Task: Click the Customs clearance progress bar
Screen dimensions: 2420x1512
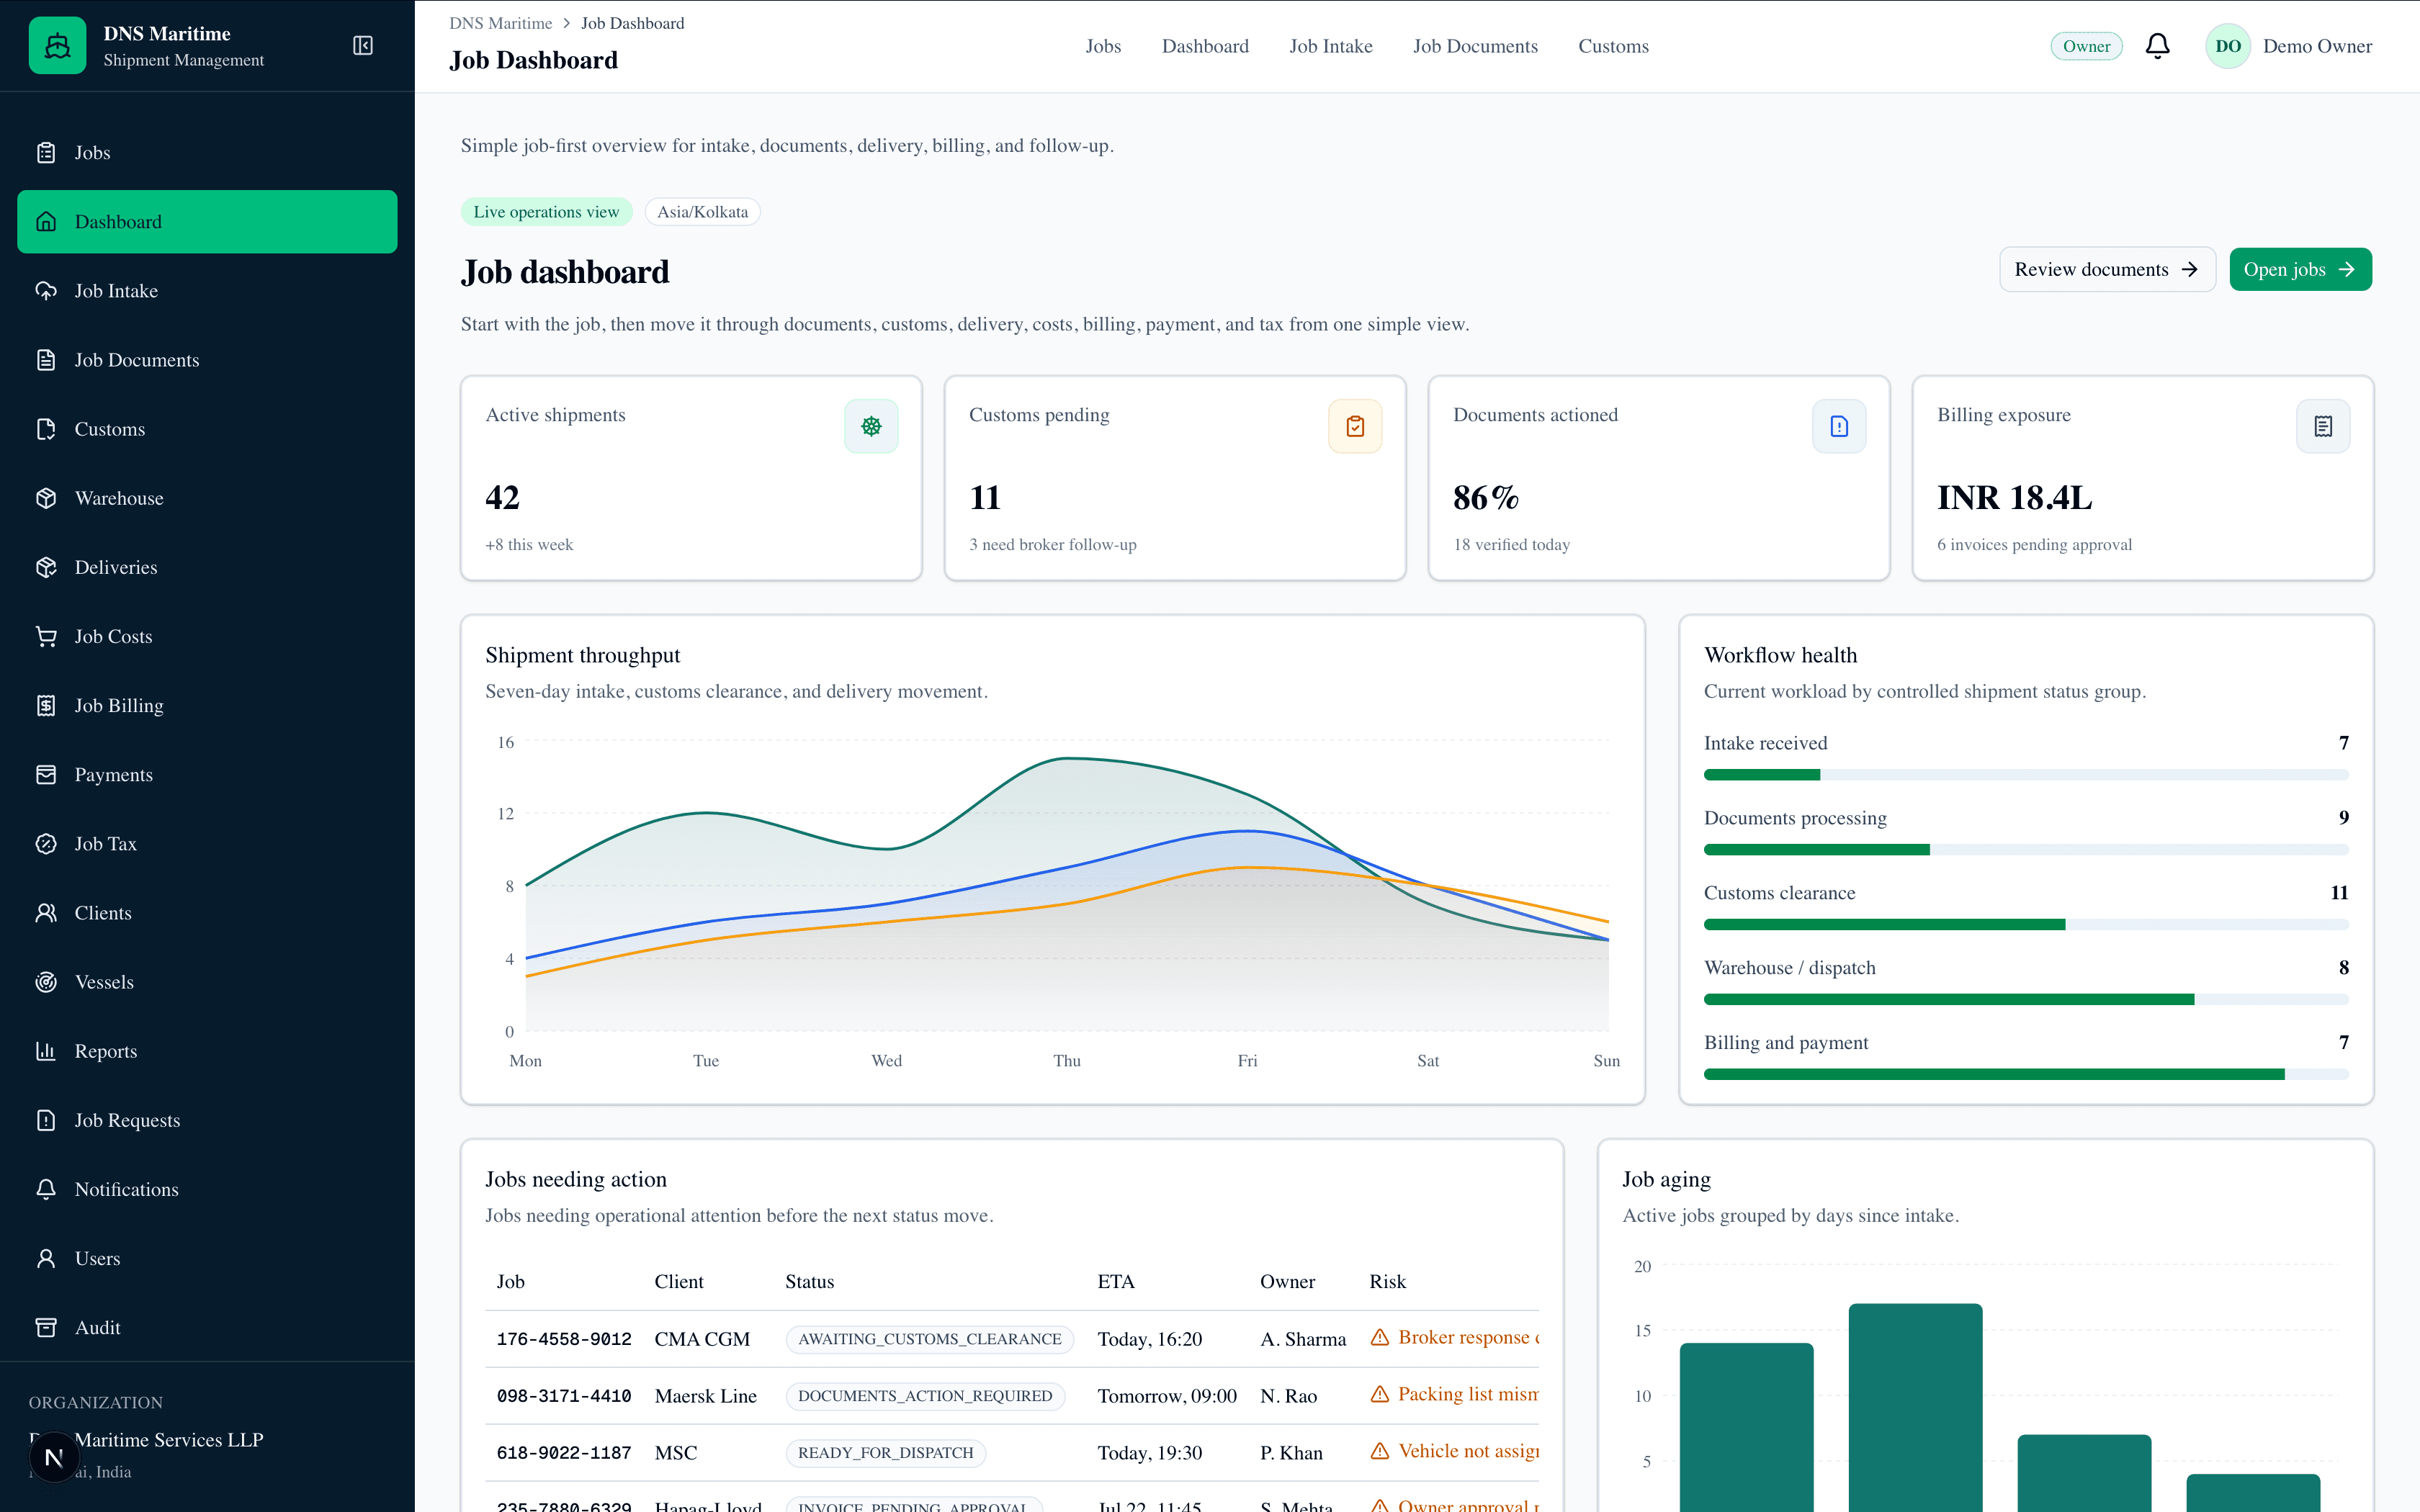Action: click(x=2026, y=925)
